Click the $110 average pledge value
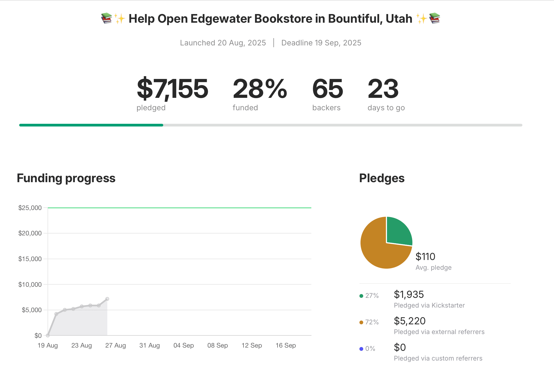The height and width of the screenshot is (380, 554). [425, 256]
